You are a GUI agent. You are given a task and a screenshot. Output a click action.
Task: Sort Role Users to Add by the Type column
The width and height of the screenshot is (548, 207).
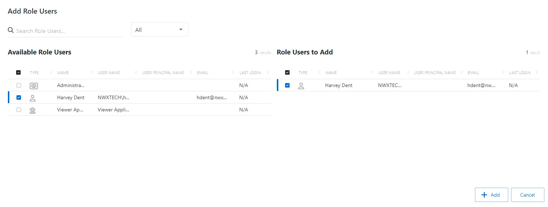(x=303, y=73)
